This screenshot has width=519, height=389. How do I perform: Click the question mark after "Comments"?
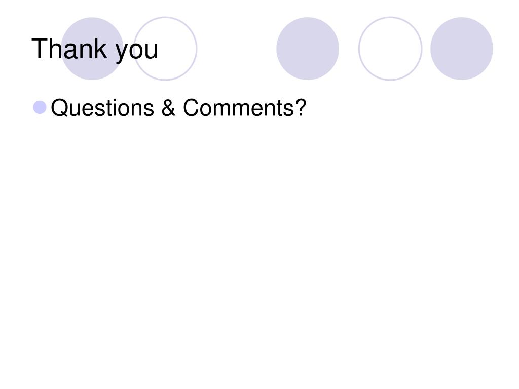(x=300, y=107)
